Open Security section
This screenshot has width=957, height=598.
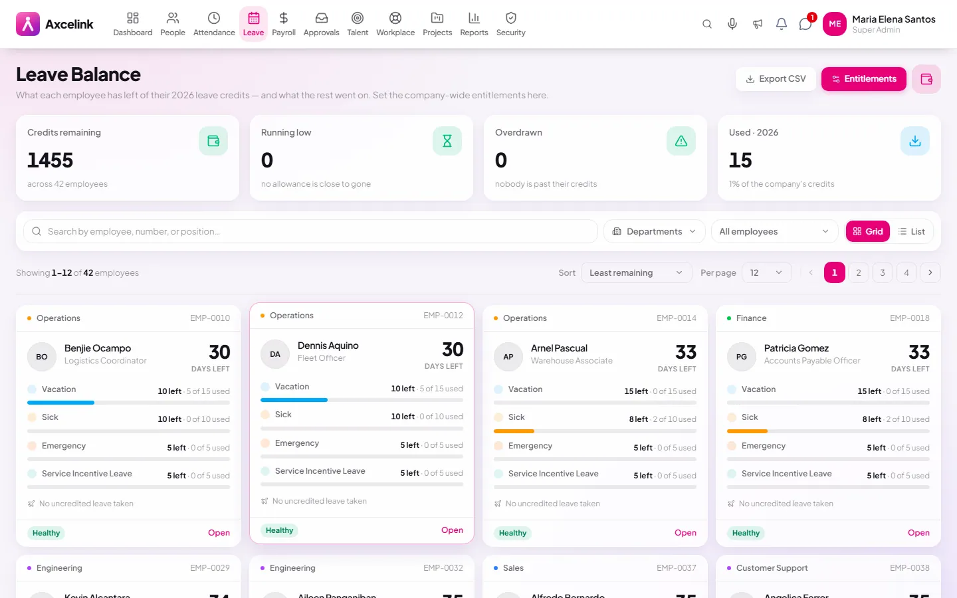511,24
